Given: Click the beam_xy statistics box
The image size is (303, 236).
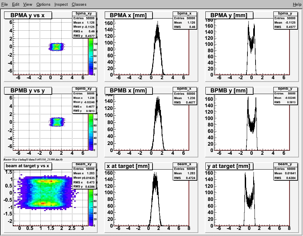Looking at the screenshot, I should pos(84,175).
